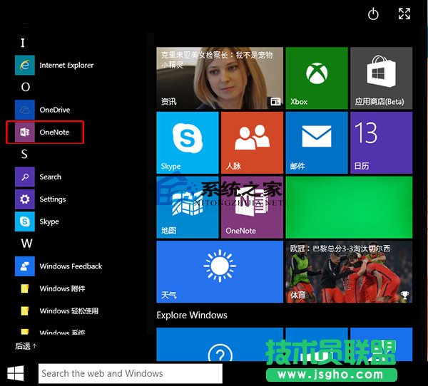Click the 后退 back link
Image resolution: width=428 pixels, height=386 pixels.
pos(26,346)
